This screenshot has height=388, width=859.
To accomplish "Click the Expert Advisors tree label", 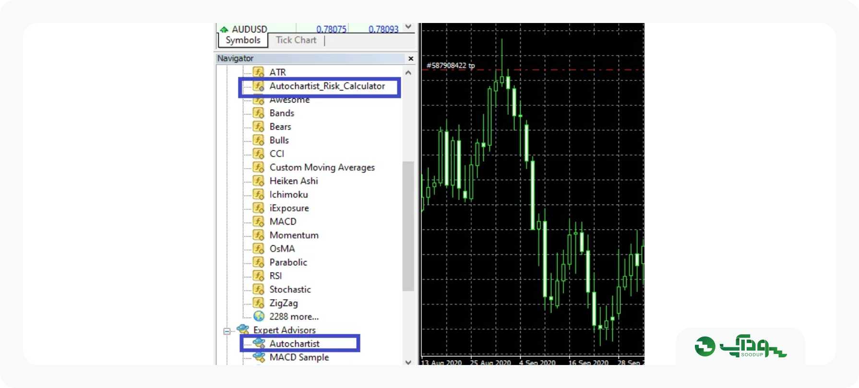I will (x=285, y=330).
